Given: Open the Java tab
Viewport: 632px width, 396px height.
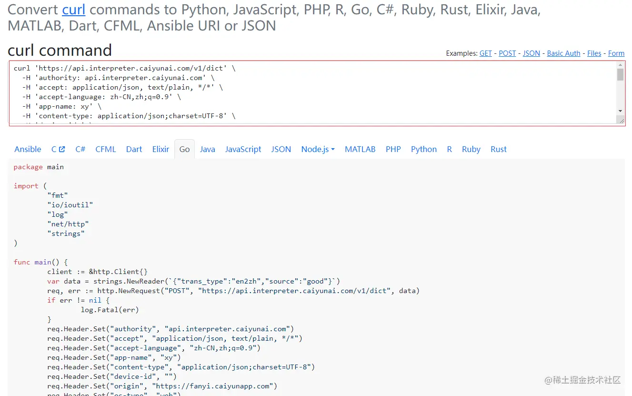Looking at the screenshot, I should [207, 149].
